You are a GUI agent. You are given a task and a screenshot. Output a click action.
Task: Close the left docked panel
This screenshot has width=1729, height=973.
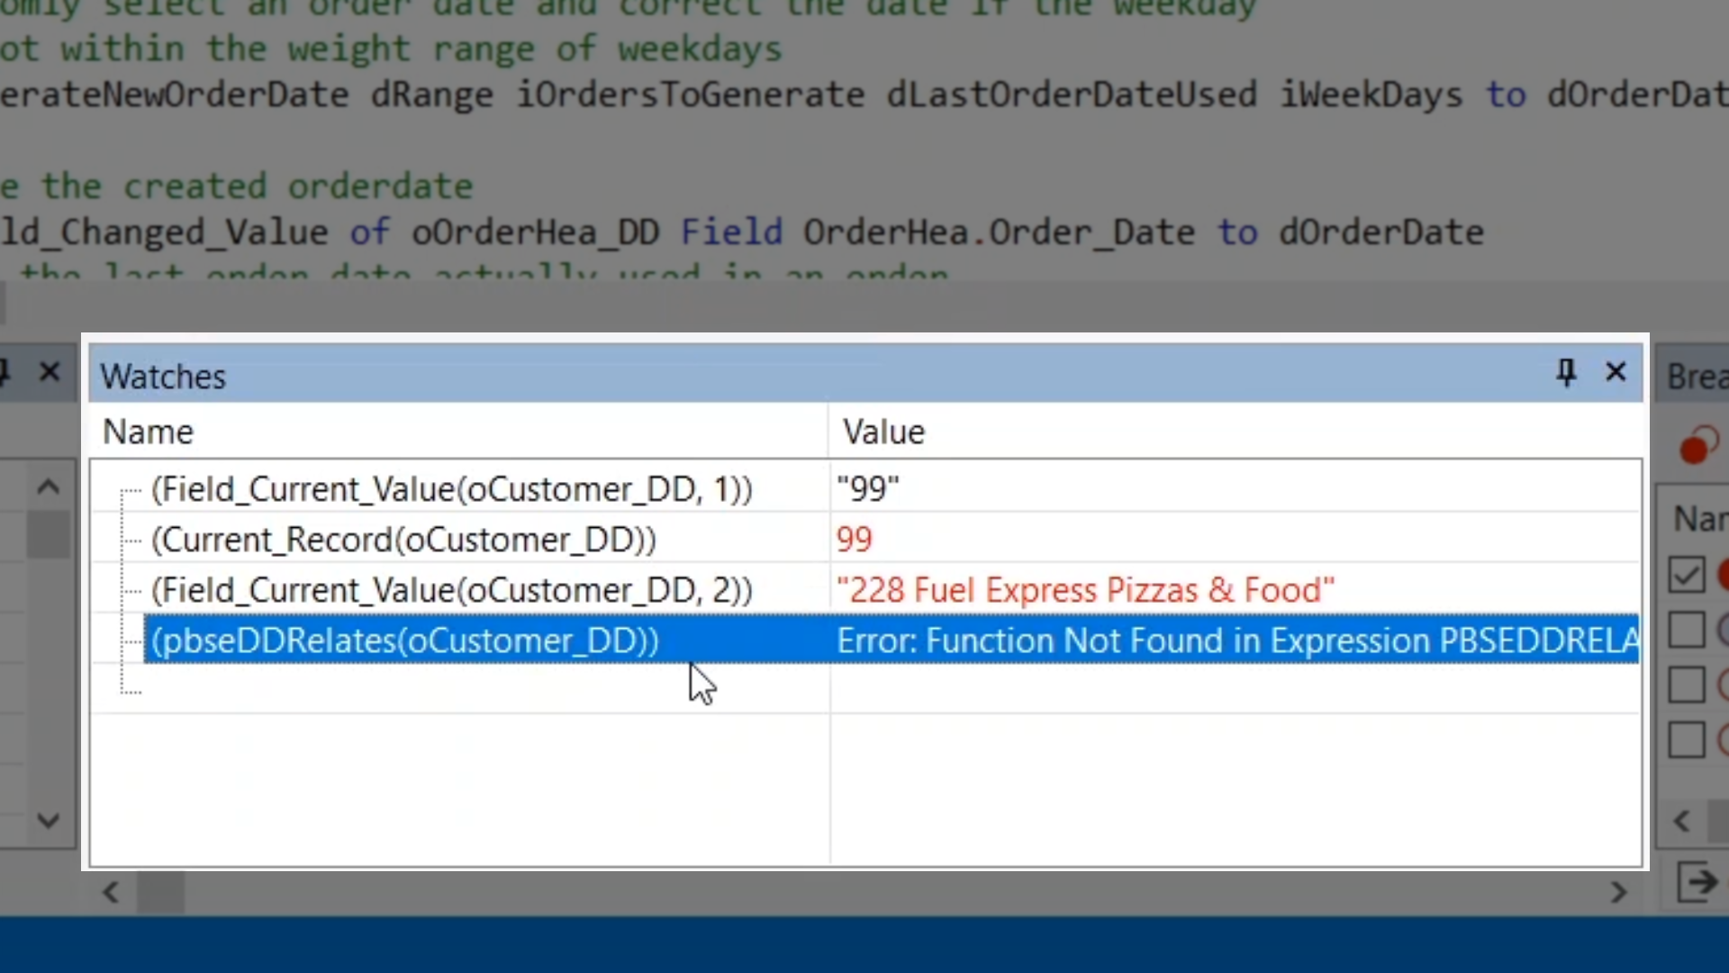pyautogui.click(x=50, y=371)
